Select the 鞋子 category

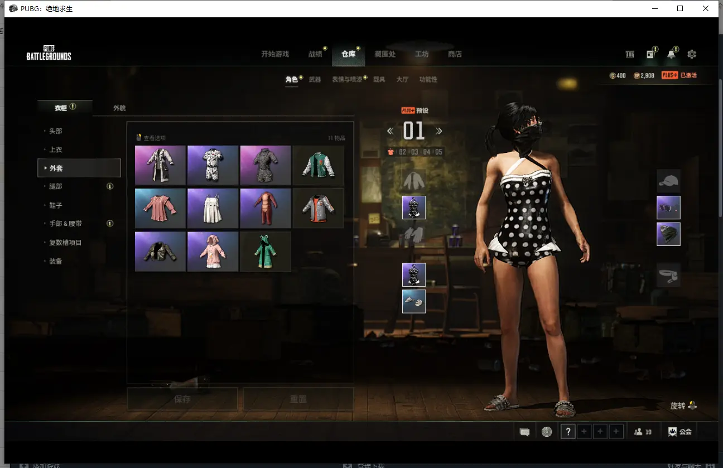[x=56, y=205]
